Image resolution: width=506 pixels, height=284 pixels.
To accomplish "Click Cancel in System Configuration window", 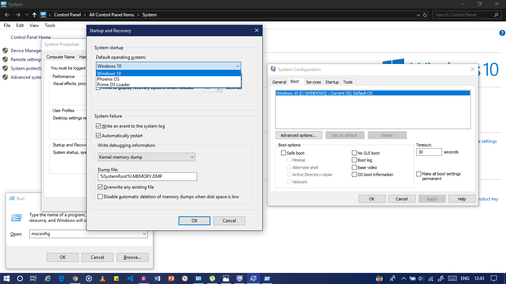I will [x=402, y=199].
